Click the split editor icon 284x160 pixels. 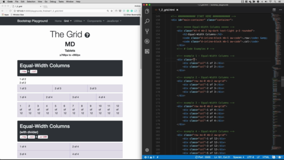pyautogui.click(x=274, y=10)
